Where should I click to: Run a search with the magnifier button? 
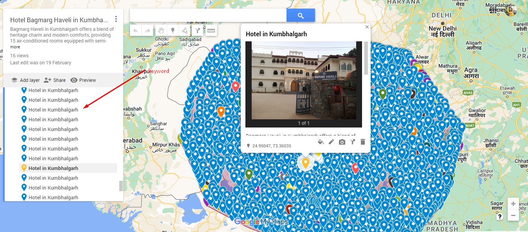[301, 15]
